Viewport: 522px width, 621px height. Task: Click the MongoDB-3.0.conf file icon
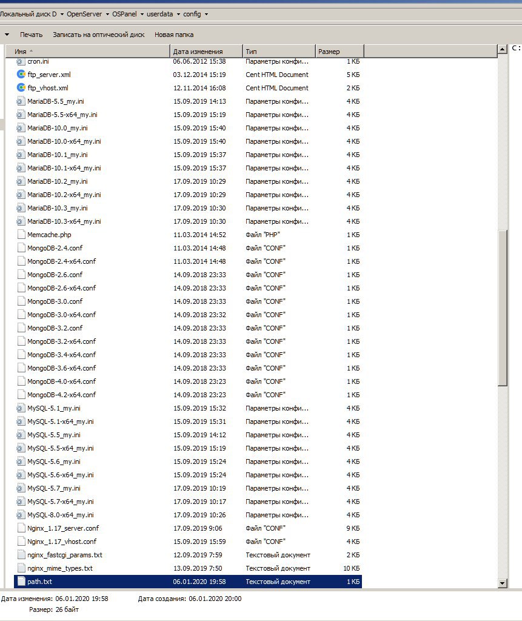tap(21, 301)
